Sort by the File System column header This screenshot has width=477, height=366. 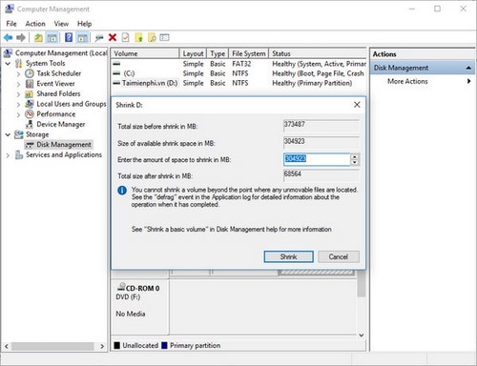coord(248,53)
